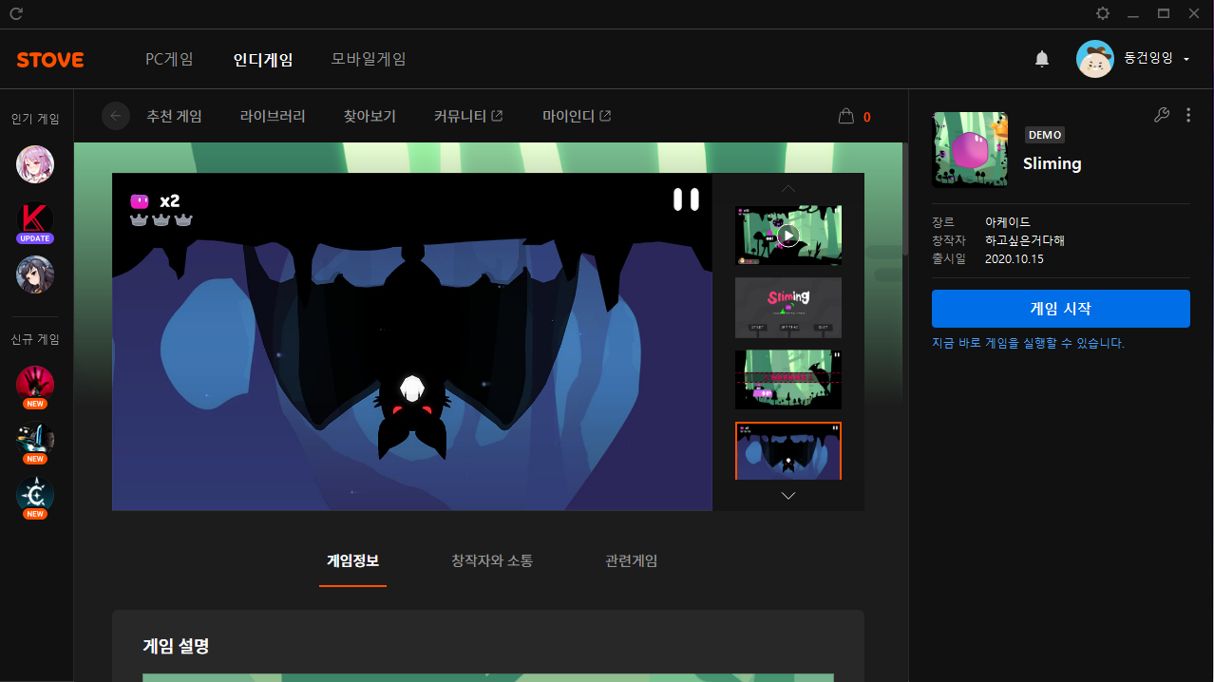Open the wrench settings icon for Sliming

coord(1161,115)
